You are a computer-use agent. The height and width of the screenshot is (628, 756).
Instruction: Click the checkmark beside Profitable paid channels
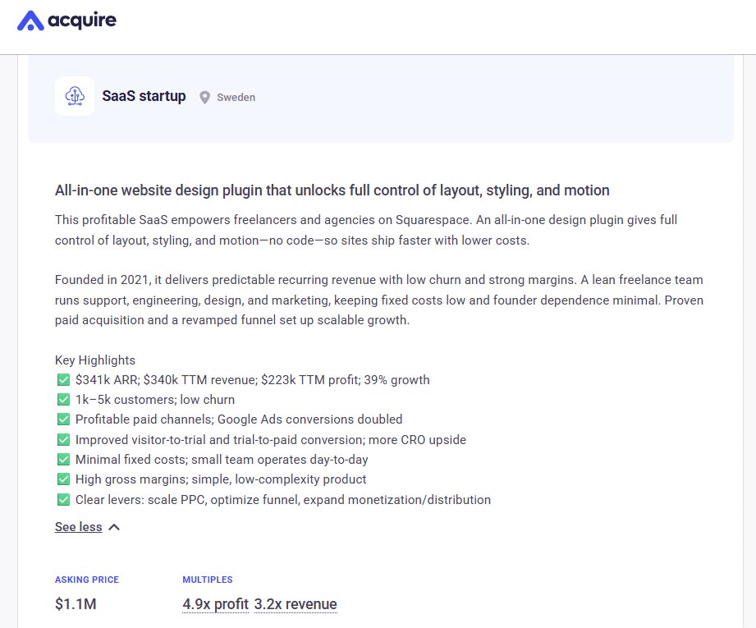pyautogui.click(x=63, y=419)
